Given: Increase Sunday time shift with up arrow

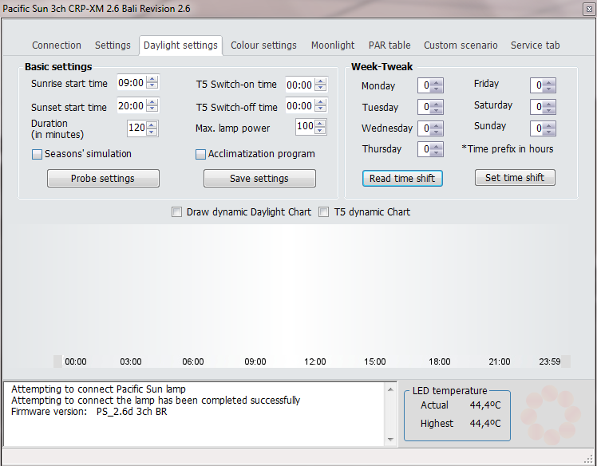Looking at the screenshot, I should click(x=549, y=124).
